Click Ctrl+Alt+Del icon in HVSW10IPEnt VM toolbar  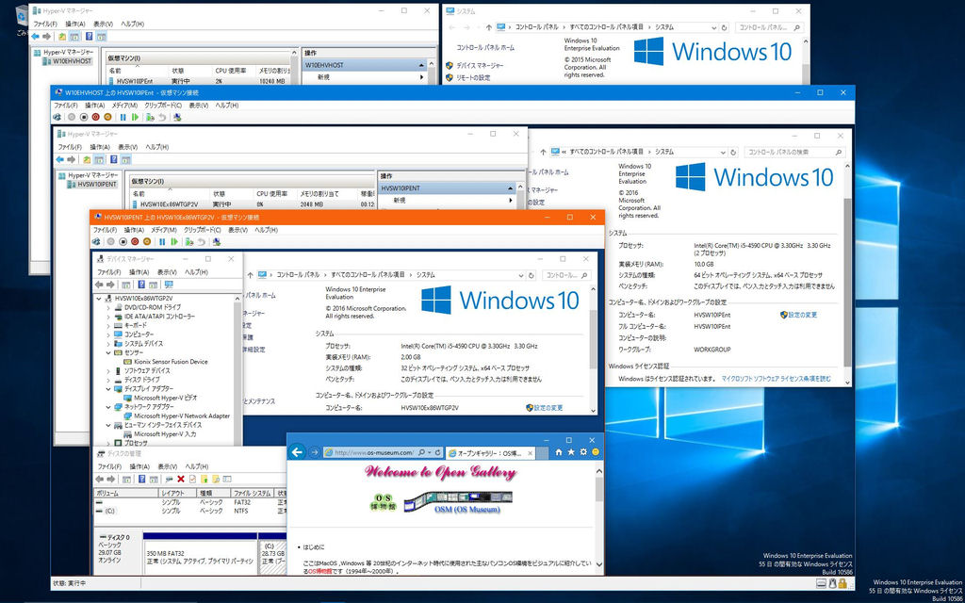point(57,117)
